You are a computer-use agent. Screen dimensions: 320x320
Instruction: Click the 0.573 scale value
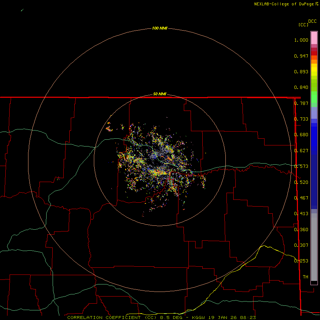click(301, 166)
